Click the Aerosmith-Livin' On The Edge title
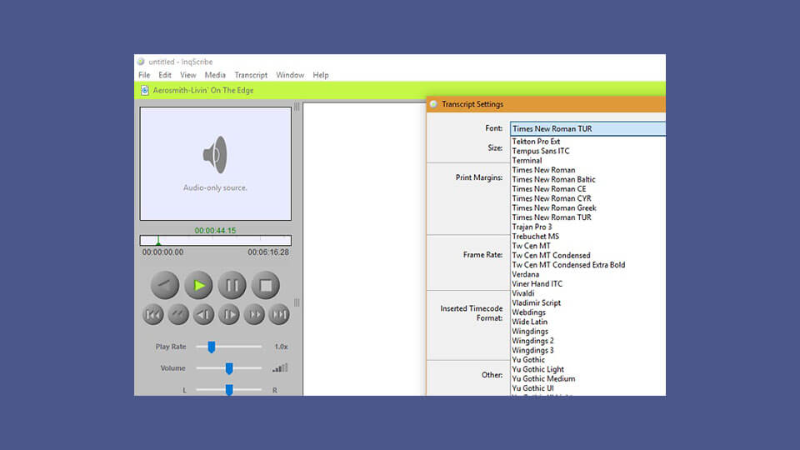 tap(203, 90)
